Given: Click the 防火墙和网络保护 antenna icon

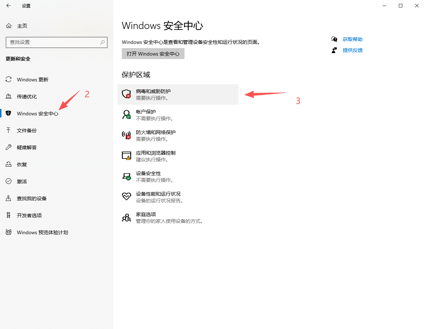Looking at the screenshot, I should (126, 135).
